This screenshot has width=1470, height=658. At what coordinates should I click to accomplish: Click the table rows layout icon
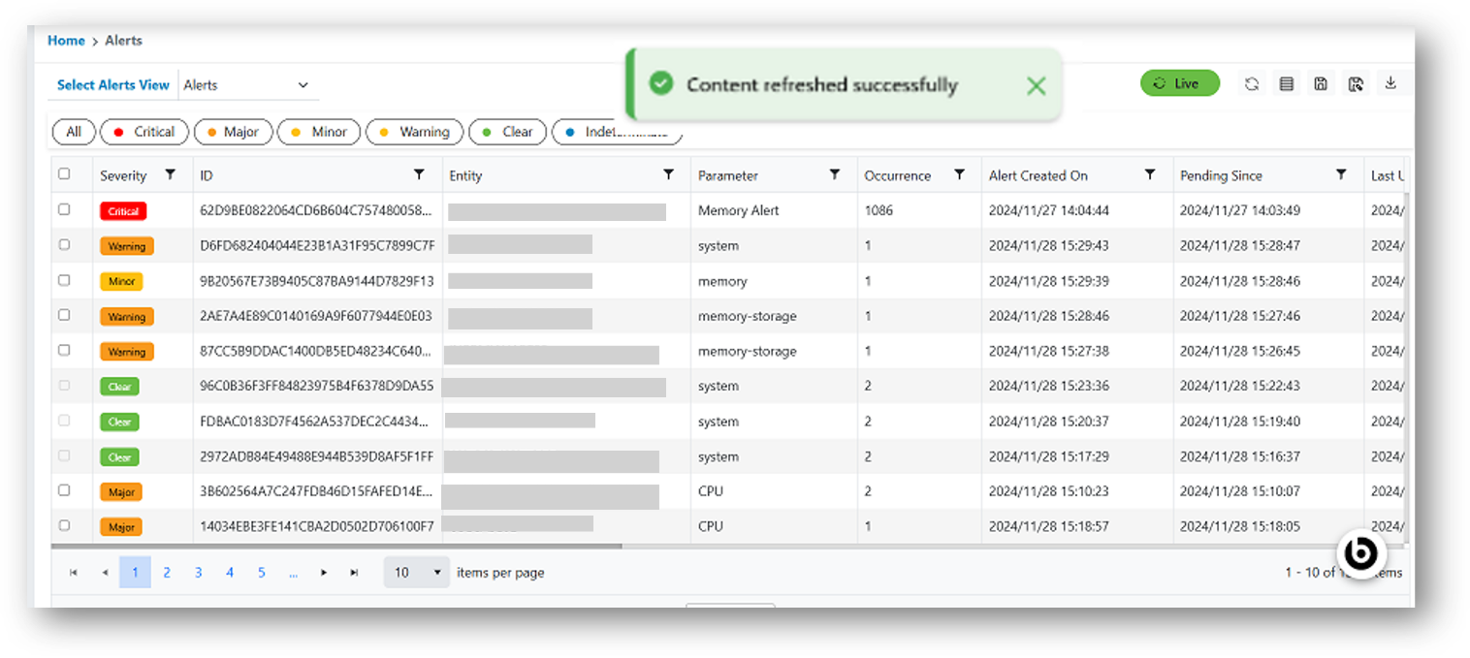click(x=1287, y=84)
